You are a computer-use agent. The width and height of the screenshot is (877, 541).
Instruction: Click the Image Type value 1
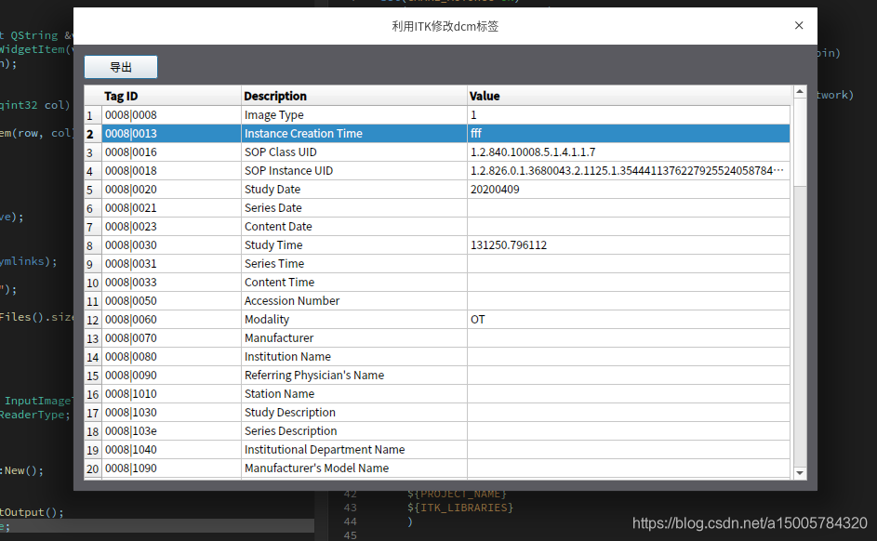click(629, 115)
